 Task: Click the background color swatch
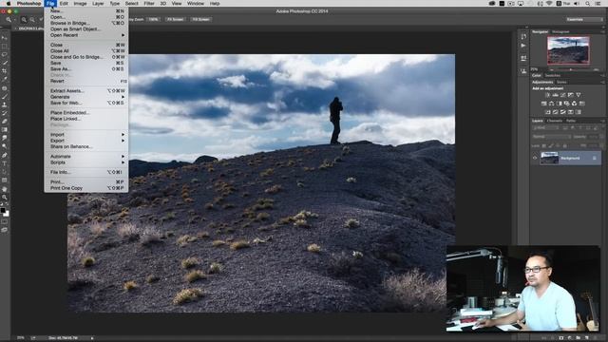tap(7, 214)
